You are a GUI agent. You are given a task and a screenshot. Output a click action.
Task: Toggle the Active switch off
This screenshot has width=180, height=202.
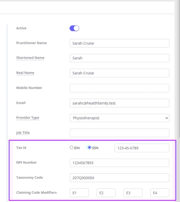(74, 28)
